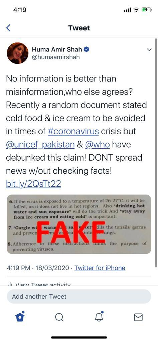
Task: Tap the Add another Tweet field
Action: tap(79, 297)
